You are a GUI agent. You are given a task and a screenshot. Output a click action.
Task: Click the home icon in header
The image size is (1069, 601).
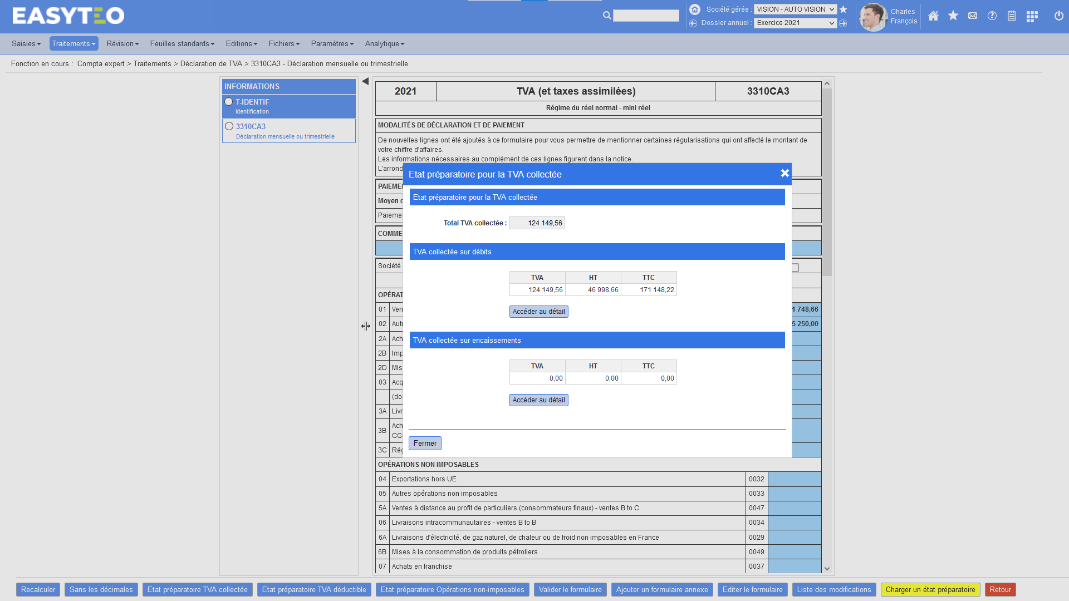933,16
